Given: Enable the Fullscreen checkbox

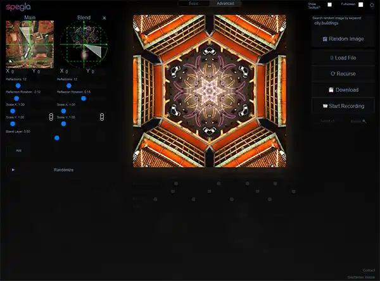Looking at the screenshot, I should [x=360, y=4].
